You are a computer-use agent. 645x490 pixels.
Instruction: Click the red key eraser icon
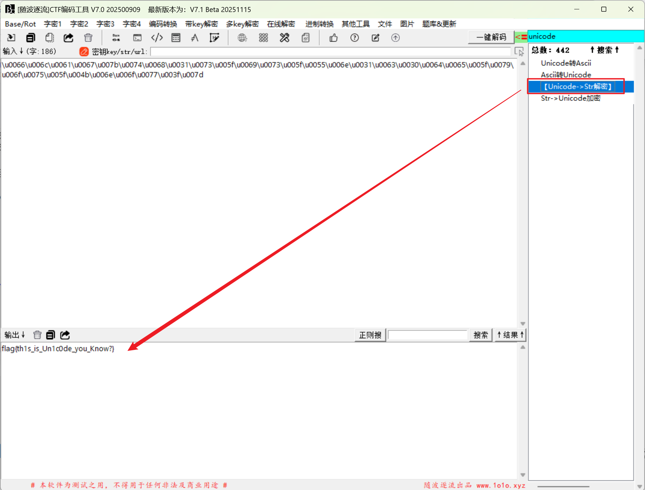(x=84, y=51)
